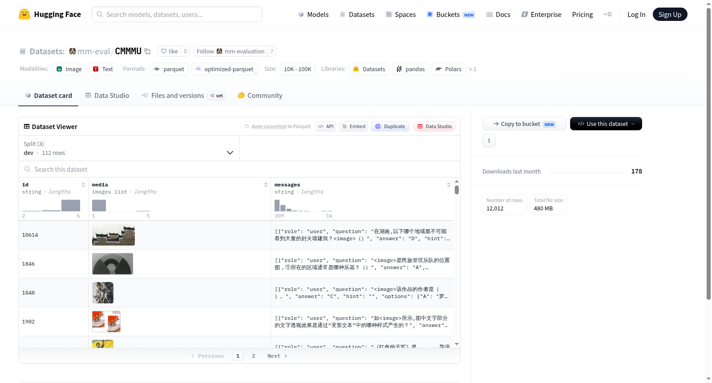This screenshot has width=712, height=383.
Task: Click the dataset viewer table scrollbar thumb
Action: [x=457, y=190]
